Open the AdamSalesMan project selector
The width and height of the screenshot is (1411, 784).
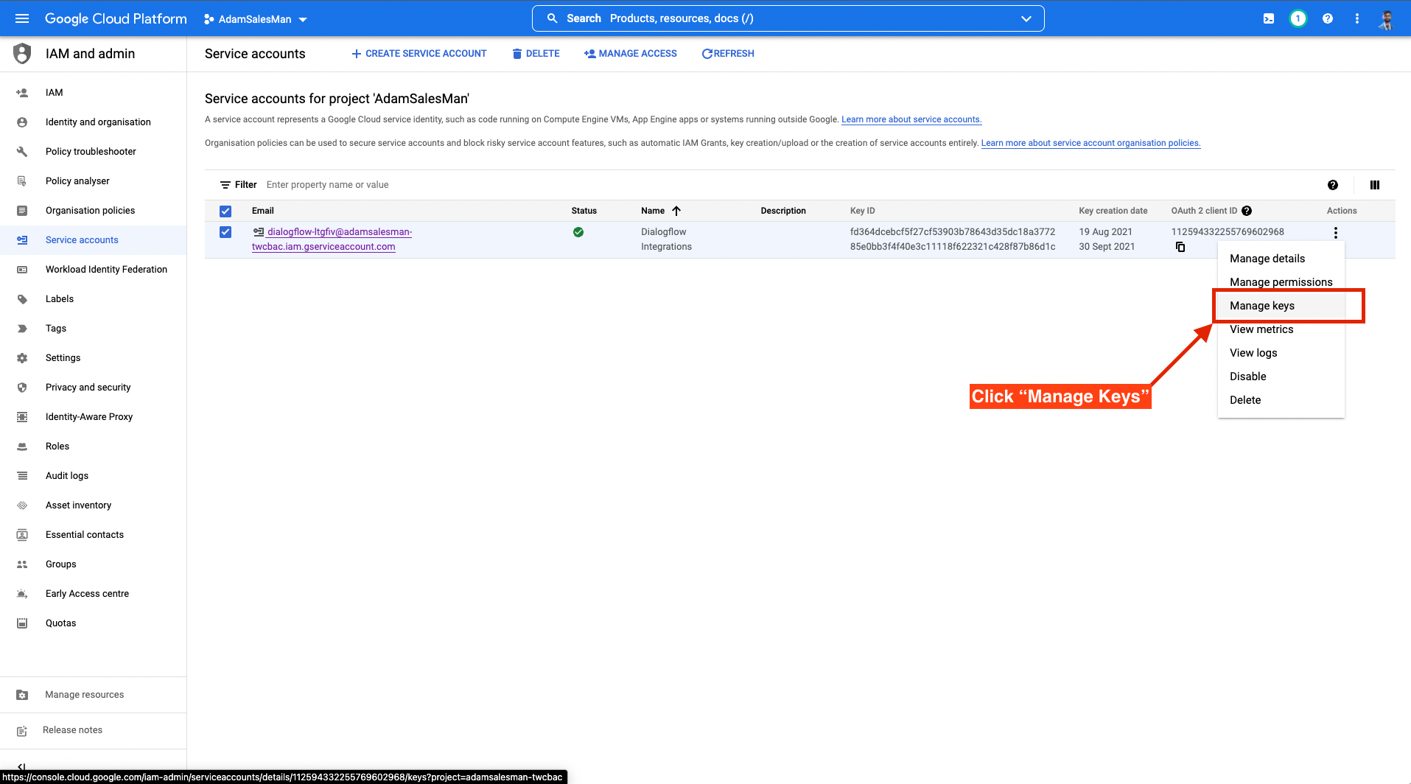tap(256, 19)
